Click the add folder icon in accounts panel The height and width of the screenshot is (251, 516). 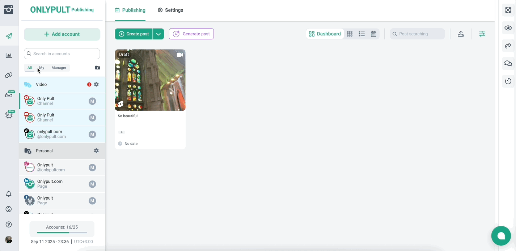point(97,68)
